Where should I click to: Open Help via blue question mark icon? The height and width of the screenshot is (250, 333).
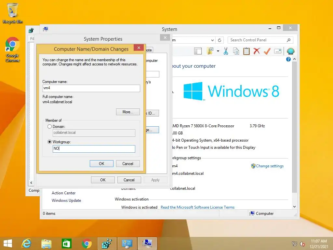(x=288, y=59)
